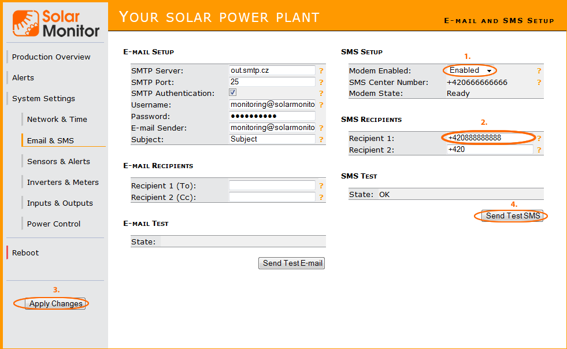Click Apply Changes button
This screenshot has height=349, width=567.
coord(55,303)
